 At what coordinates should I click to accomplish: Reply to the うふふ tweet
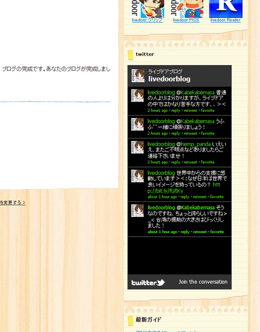pos(176,133)
